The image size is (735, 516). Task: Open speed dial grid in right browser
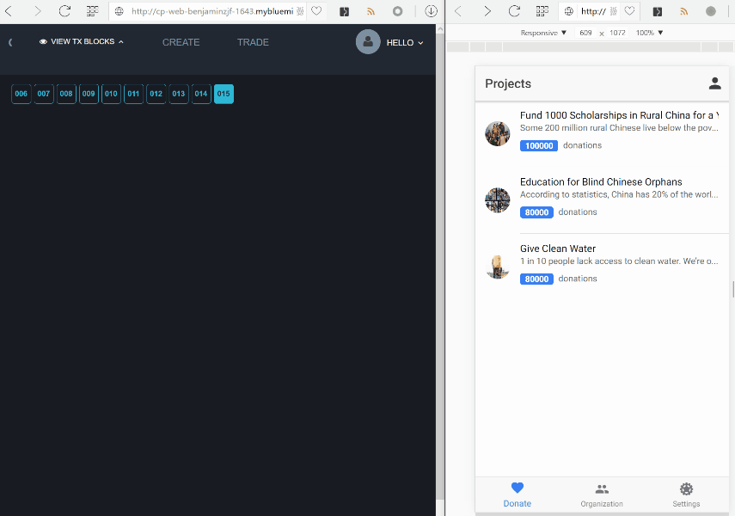(542, 11)
